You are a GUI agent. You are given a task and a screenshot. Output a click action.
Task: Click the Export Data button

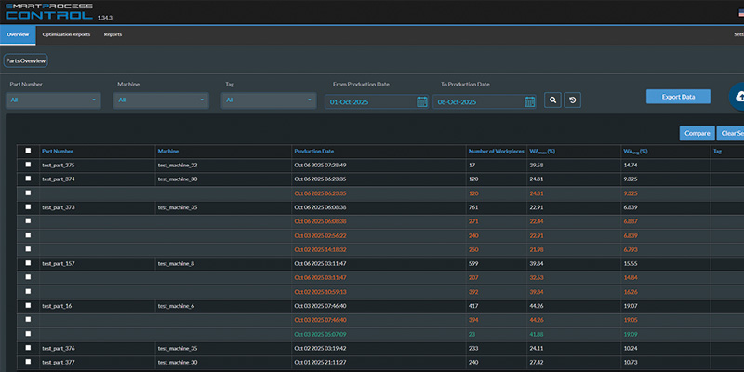click(x=678, y=97)
